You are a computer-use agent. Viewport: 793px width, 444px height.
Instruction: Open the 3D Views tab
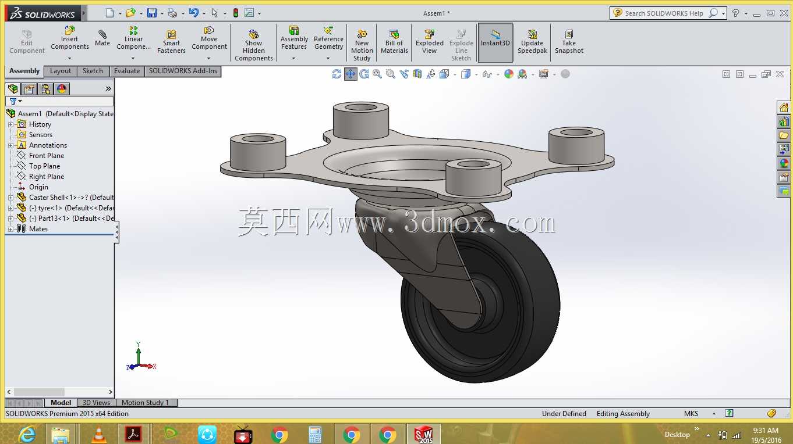(96, 403)
